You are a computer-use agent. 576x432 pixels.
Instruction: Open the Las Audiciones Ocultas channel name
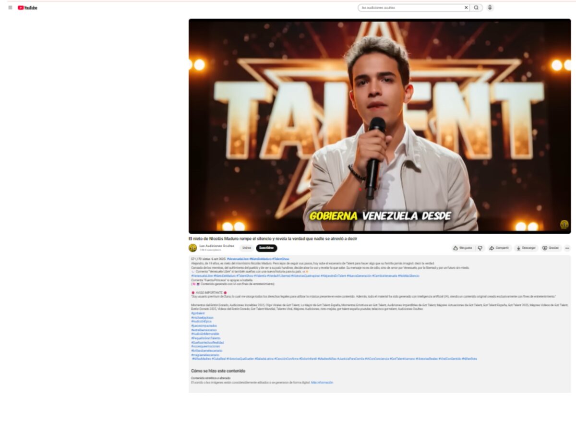pos(216,246)
